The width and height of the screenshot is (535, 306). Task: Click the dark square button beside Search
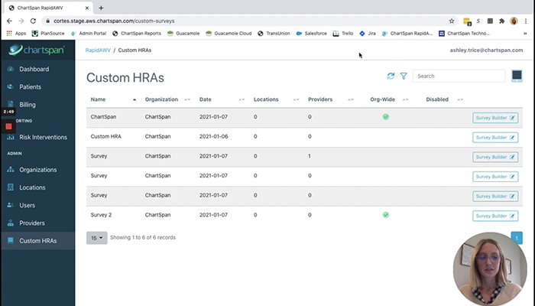517,76
